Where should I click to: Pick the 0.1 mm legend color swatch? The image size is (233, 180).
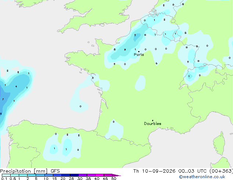click(6, 175)
